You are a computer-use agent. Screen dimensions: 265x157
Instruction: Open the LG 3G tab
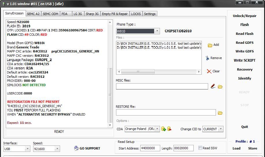78,14
